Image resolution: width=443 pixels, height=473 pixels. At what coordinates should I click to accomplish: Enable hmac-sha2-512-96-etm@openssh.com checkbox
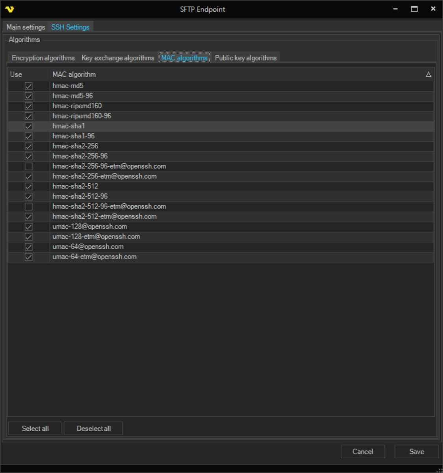pyautogui.click(x=29, y=207)
